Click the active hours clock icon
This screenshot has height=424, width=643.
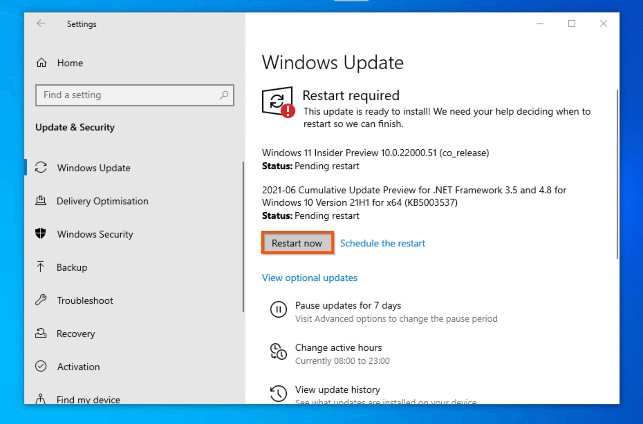click(x=278, y=352)
